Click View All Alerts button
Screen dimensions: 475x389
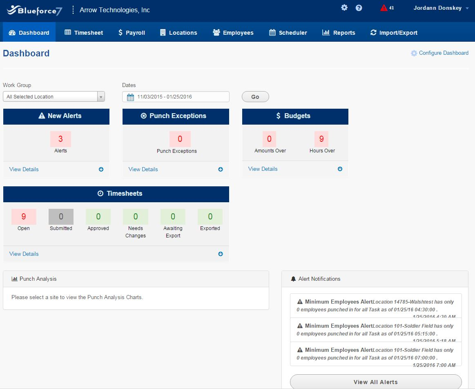tap(375, 382)
